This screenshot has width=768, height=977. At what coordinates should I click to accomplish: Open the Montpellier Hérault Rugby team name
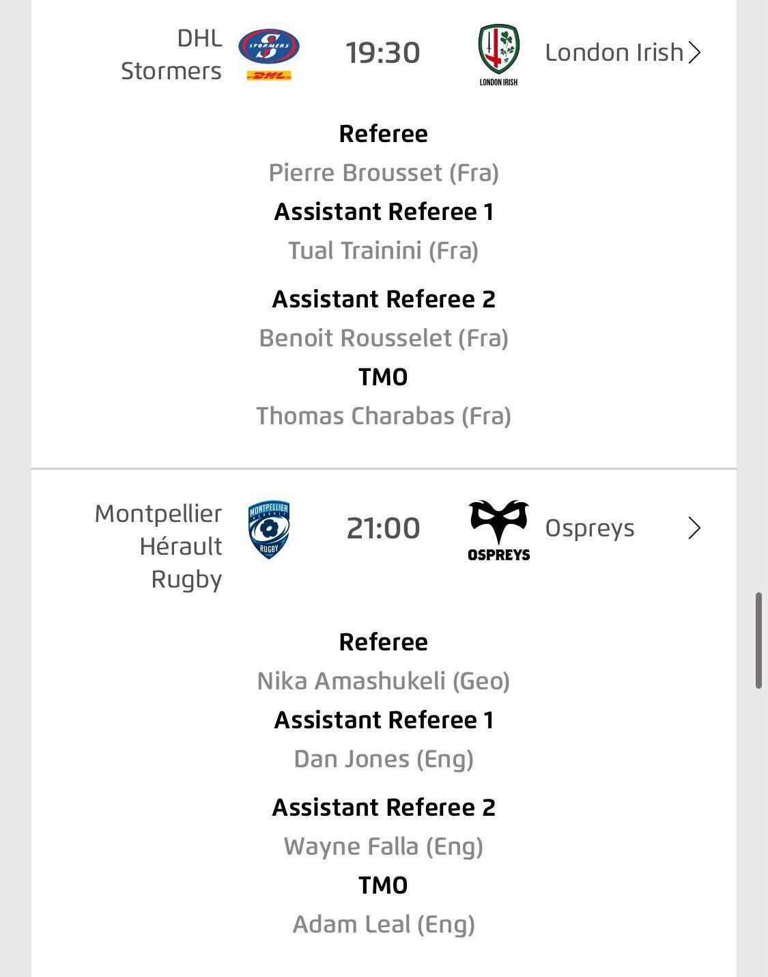(x=158, y=546)
